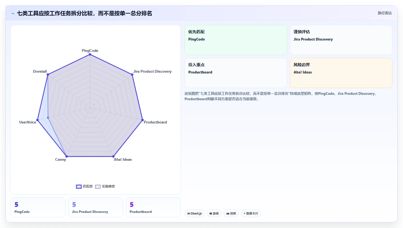Open the 谨慎评估 Jira Product Discovery card
Screen dimensions: 403x228
click(341, 40)
